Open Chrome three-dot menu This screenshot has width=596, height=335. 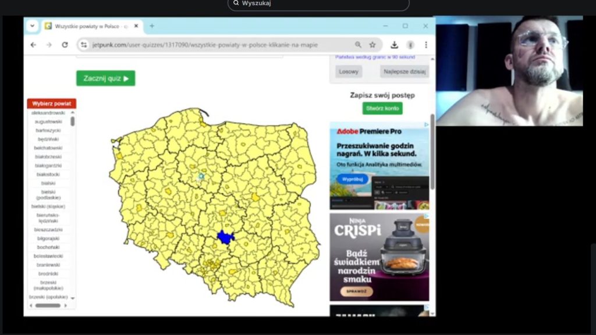tap(425, 45)
